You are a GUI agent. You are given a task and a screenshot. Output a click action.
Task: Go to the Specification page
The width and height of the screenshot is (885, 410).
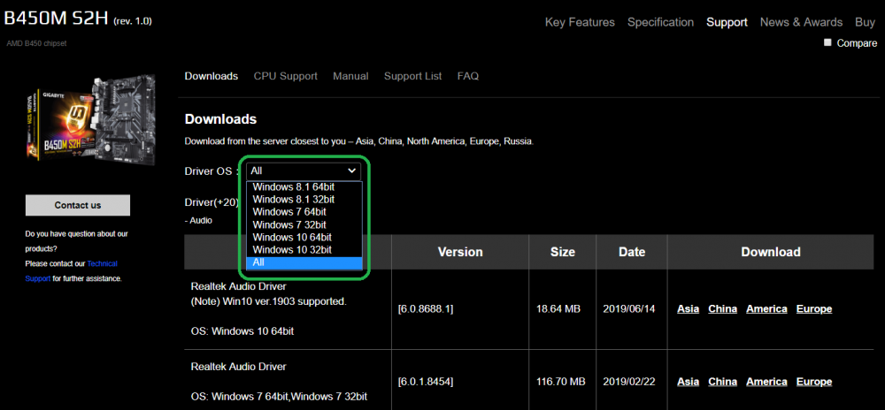tap(660, 22)
